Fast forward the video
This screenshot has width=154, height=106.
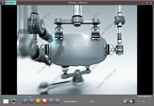[57, 101]
